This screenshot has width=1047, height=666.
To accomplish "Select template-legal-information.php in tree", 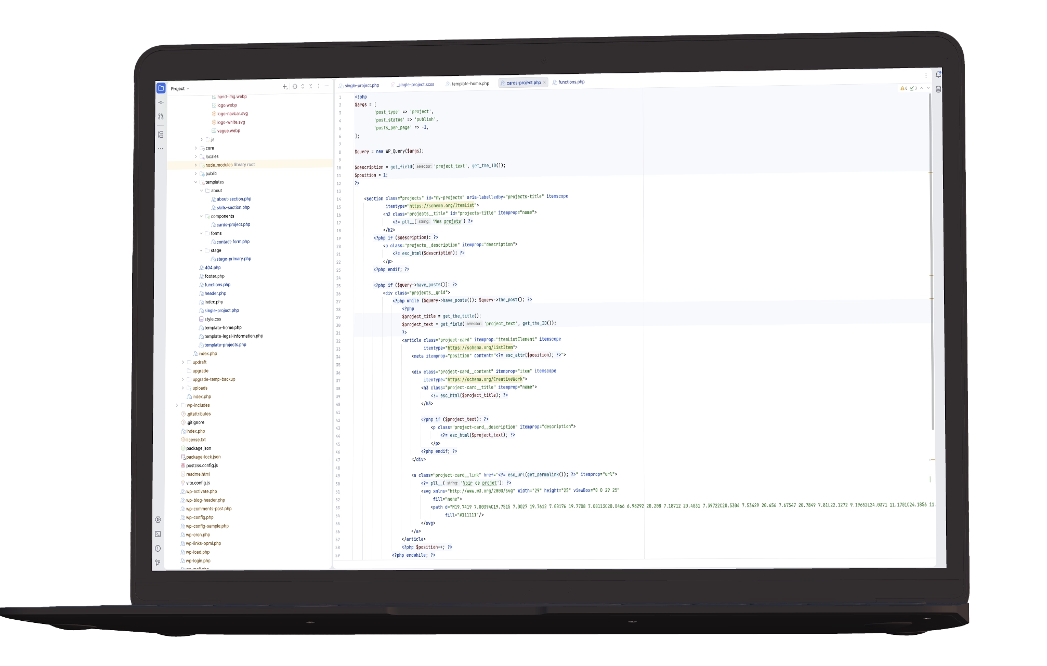I will click(x=231, y=336).
